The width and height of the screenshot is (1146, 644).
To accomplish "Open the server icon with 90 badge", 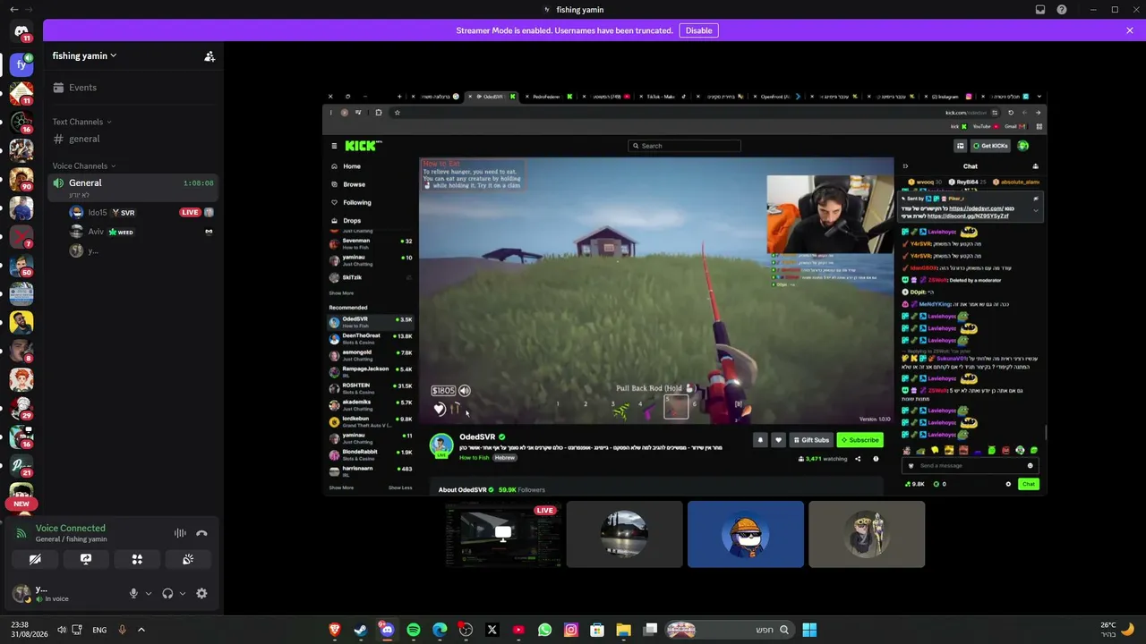I will click(21, 179).
